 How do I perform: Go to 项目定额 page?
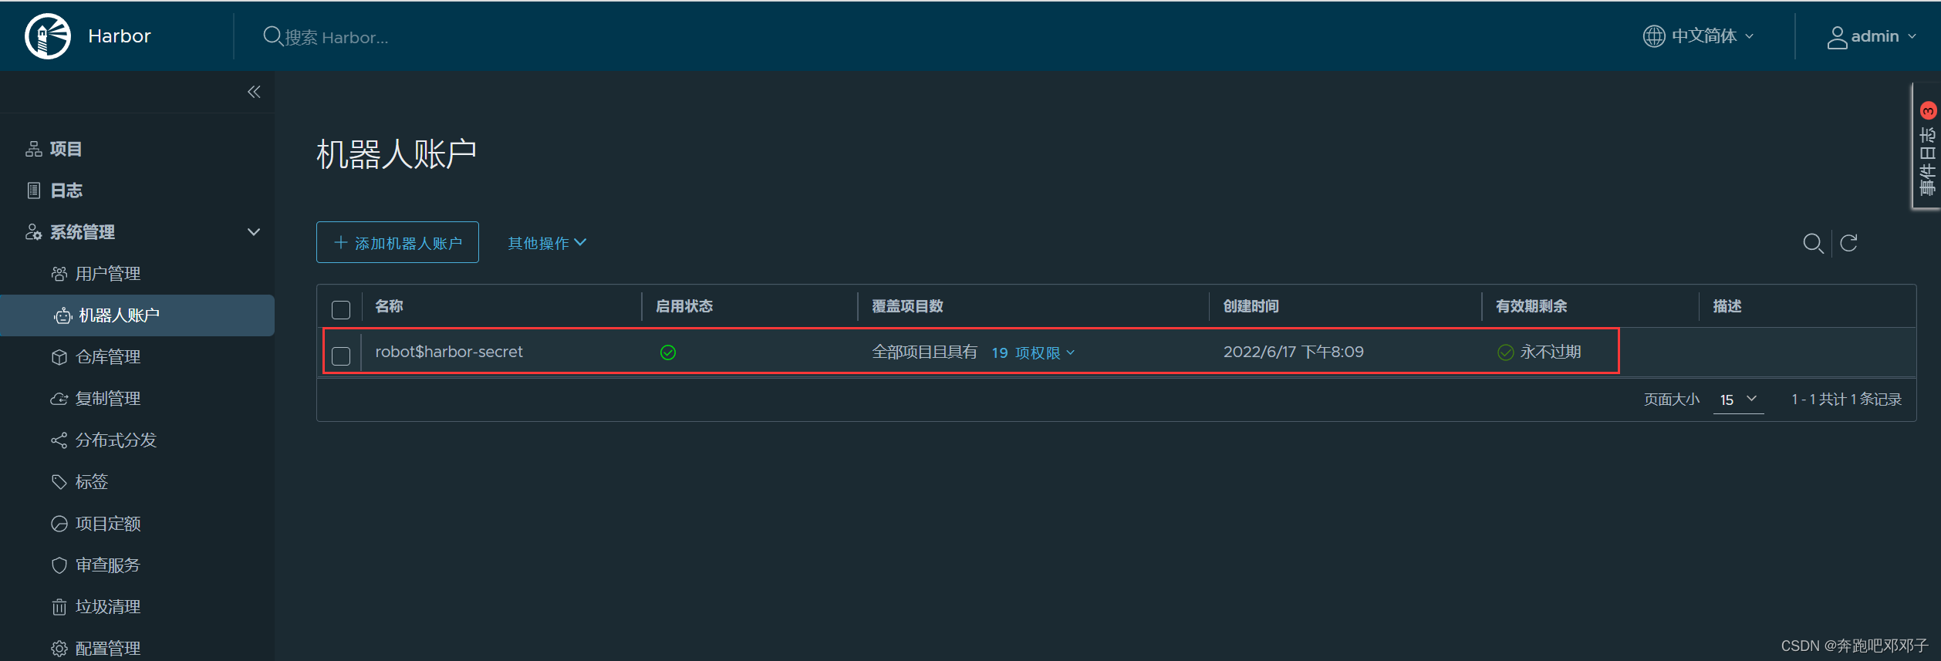pos(108,524)
